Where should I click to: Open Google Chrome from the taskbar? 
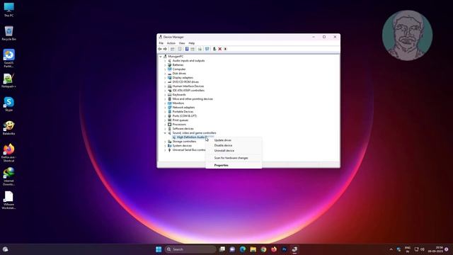(x=263, y=249)
